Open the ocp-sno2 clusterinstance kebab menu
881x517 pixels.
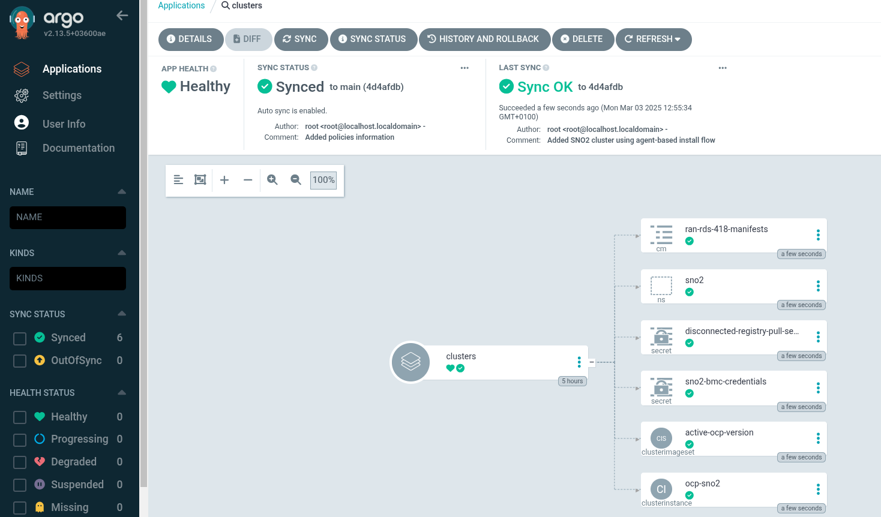tap(818, 489)
